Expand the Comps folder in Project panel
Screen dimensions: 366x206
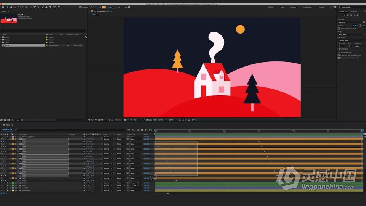[1, 40]
